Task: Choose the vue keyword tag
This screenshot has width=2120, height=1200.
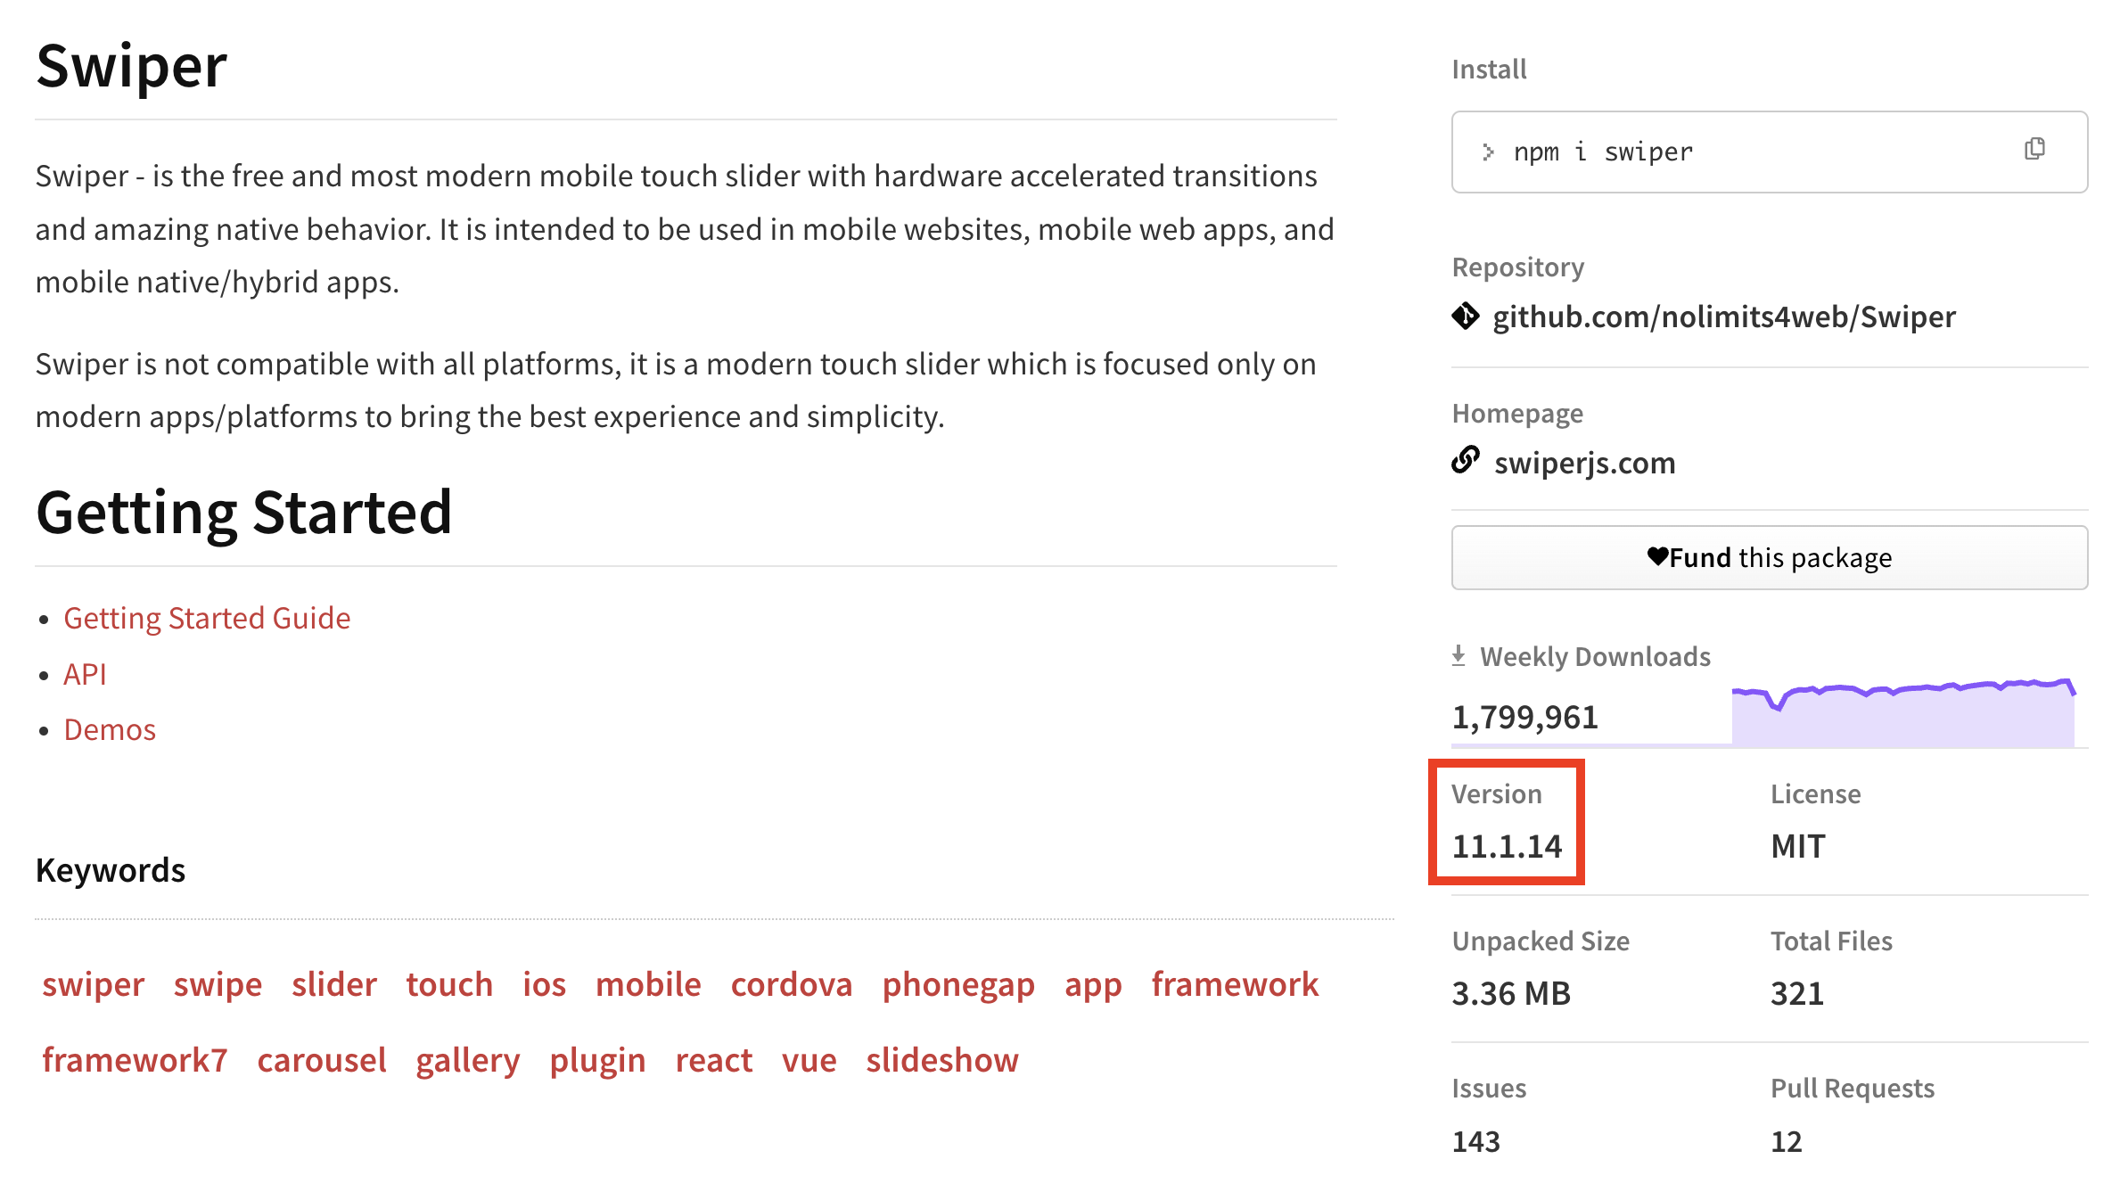Action: pyautogui.click(x=809, y=1060)
